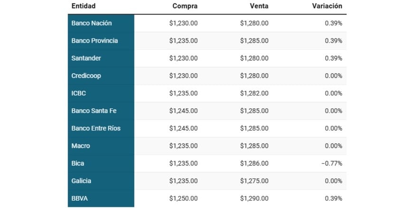Select the Santander entity cell
413x208 pixels.
[86, 58]
